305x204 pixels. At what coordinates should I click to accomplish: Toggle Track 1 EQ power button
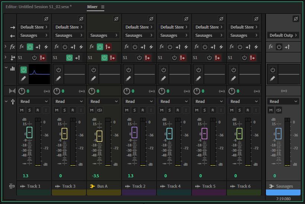tap(23, 70)
